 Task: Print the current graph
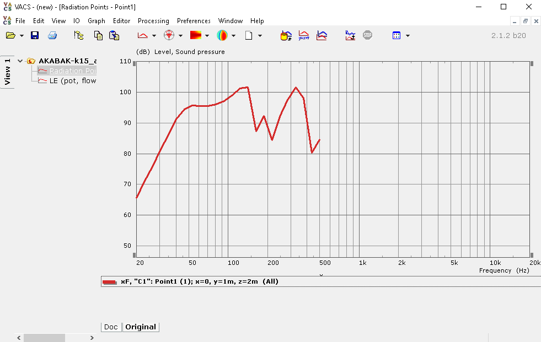[52, 35]
